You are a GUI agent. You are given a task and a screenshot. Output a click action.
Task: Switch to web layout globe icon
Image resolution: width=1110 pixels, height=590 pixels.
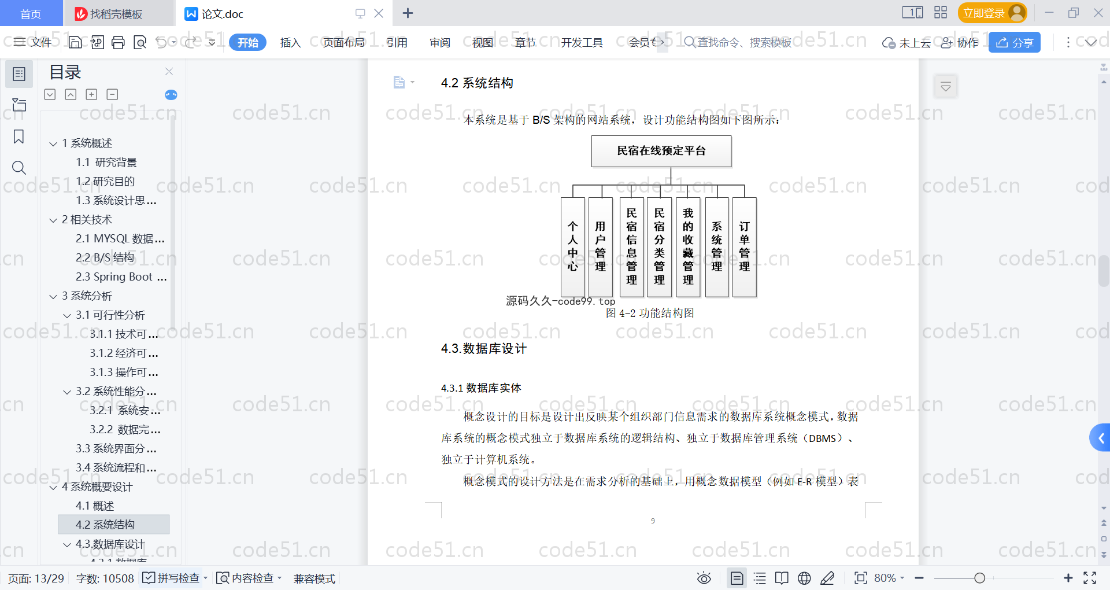tap(804, 578)
